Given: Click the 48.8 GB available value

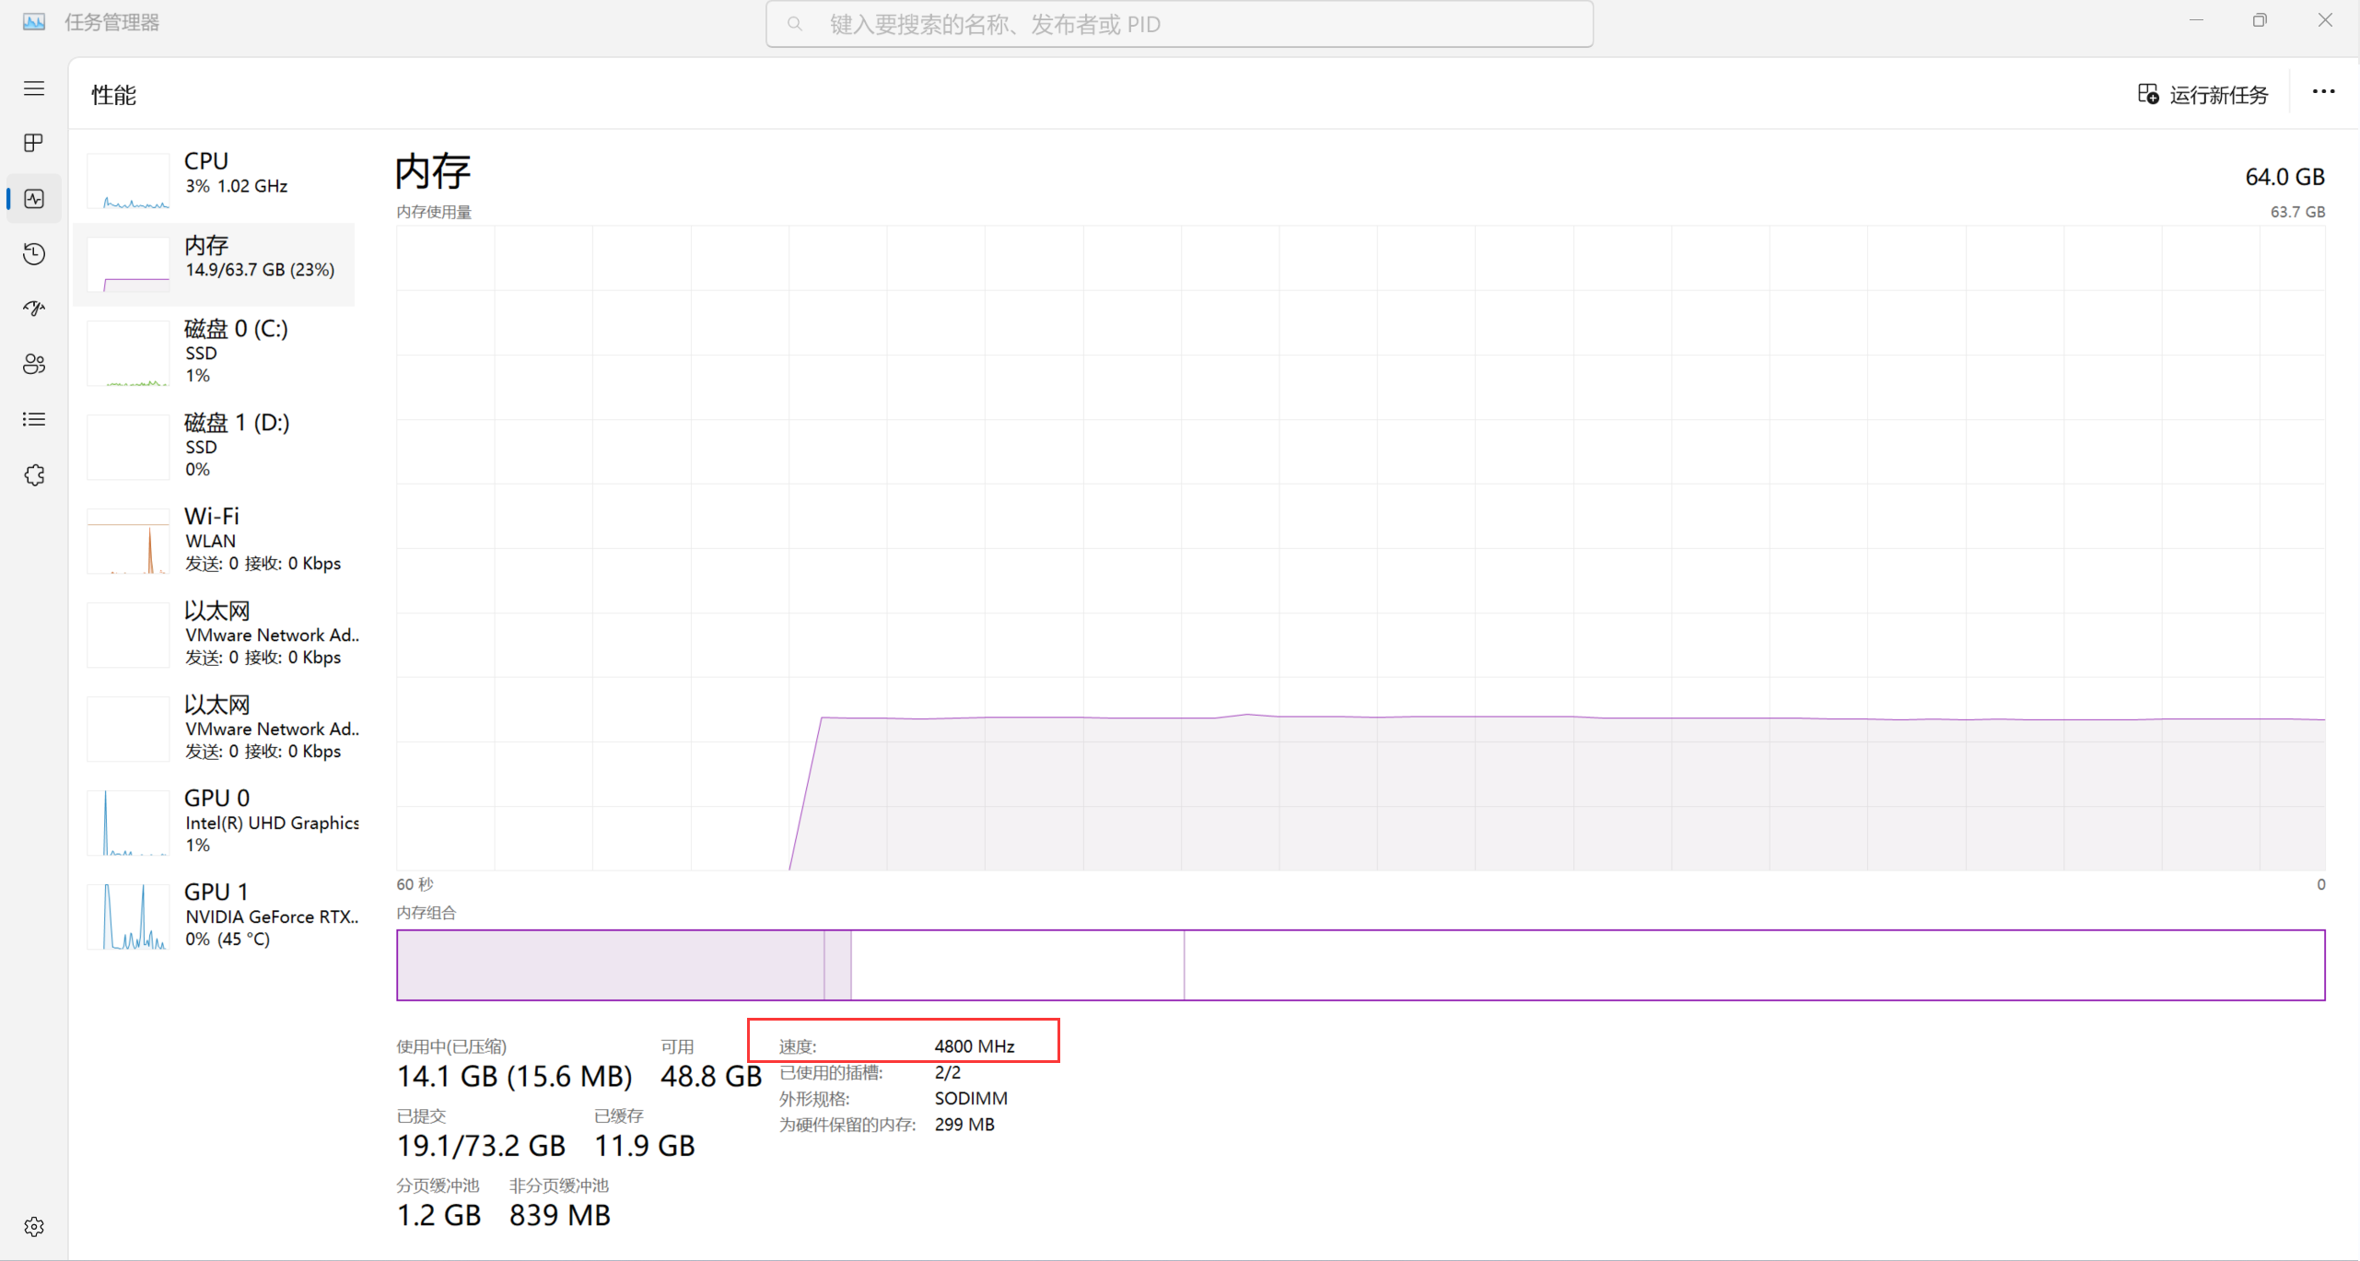Looking at the screenshot, I should pyautogui.click(x=711, y=1076).
